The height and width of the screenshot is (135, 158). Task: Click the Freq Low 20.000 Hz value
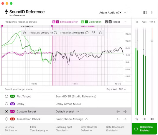point(47,33)
